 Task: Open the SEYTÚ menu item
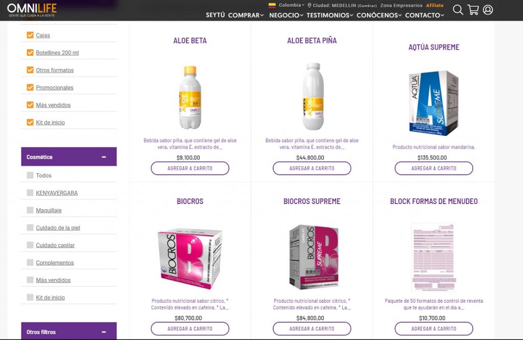tap(215, 15)
